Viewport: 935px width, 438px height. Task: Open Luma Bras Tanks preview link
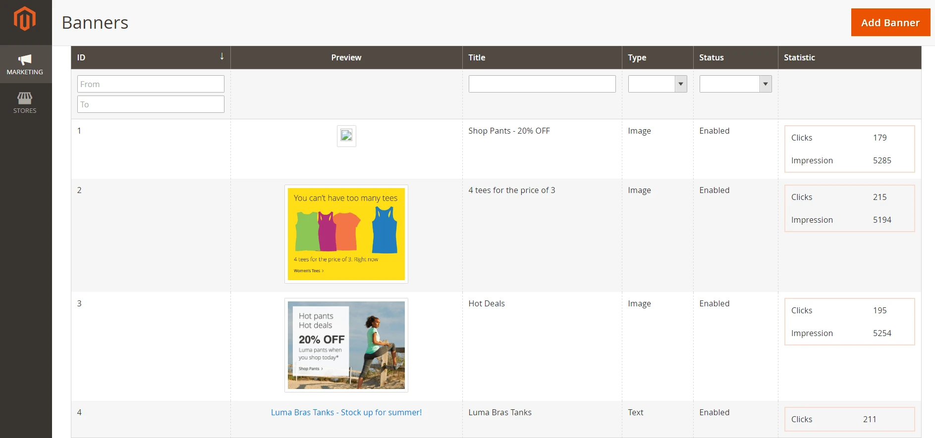click(346, 412)
